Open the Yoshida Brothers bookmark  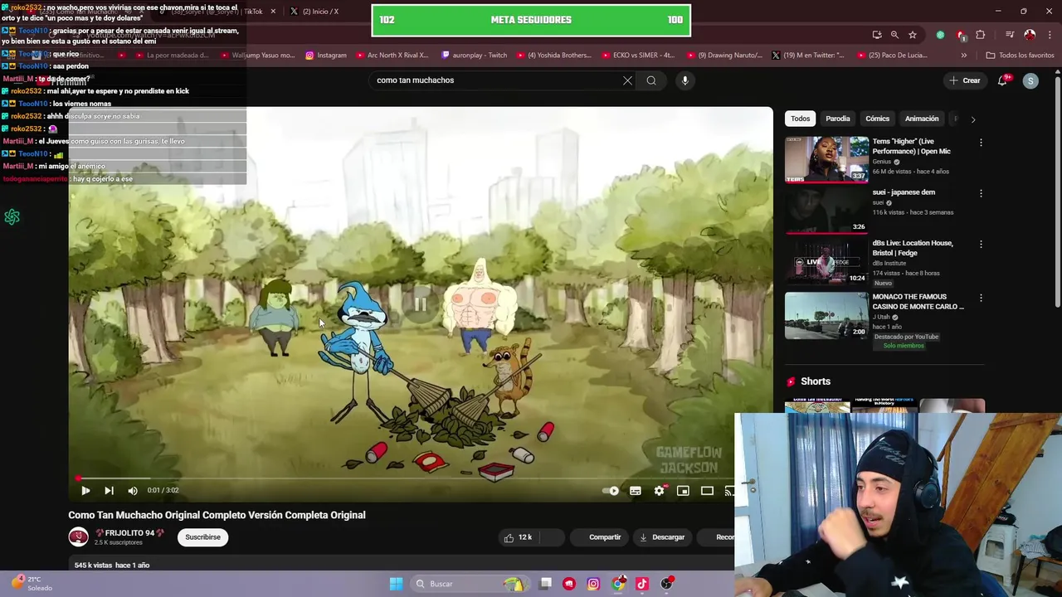554,56
